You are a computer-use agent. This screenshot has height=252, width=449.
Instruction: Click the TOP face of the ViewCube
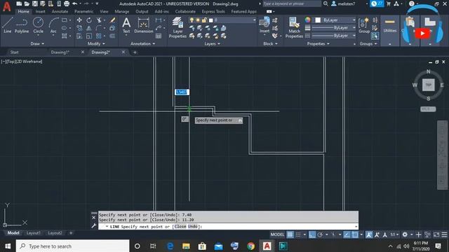(x=428, y=85)
